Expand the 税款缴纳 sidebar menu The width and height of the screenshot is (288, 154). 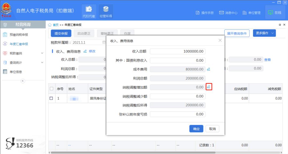[x=16, y=54]
